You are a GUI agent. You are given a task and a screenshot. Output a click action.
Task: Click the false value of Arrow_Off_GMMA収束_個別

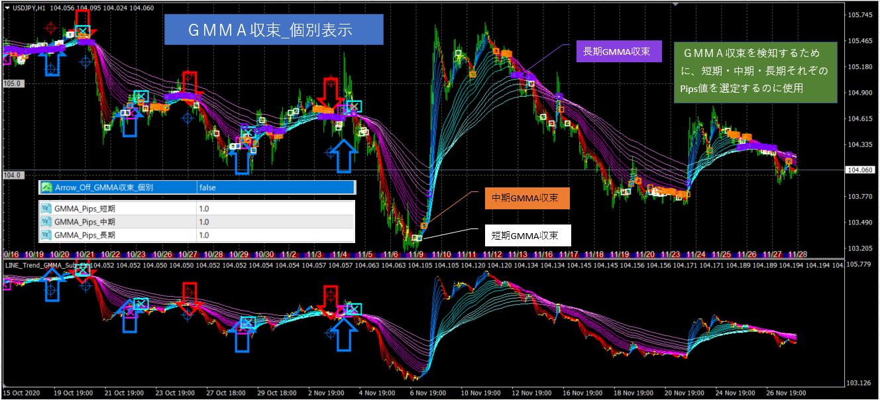point(207,187)
